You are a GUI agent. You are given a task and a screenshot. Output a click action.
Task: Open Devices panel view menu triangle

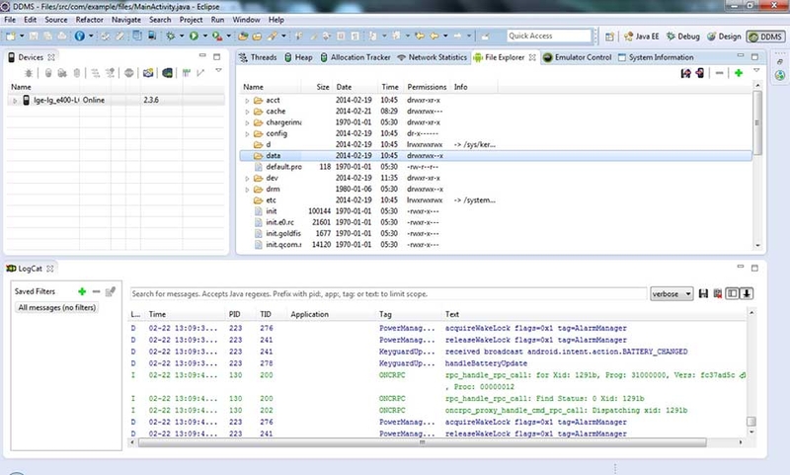pos(218,70)
